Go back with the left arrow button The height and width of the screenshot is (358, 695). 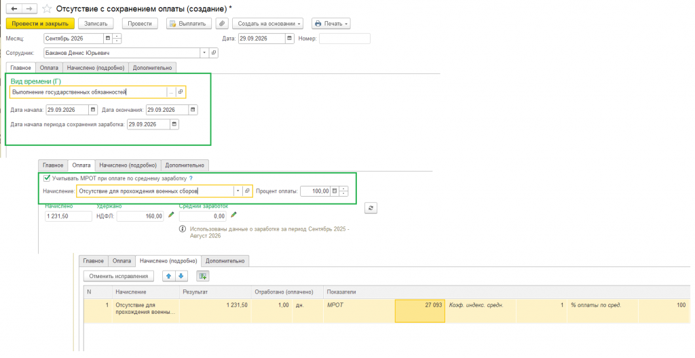click(14, 9)
